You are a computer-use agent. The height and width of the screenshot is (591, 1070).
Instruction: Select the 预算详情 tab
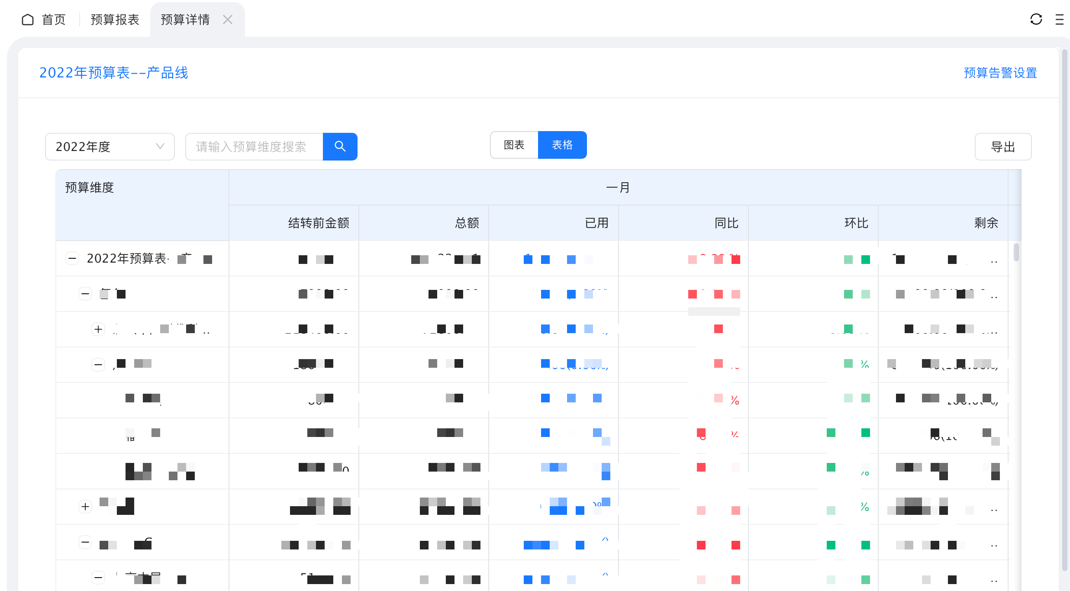[x=185, y=19]
